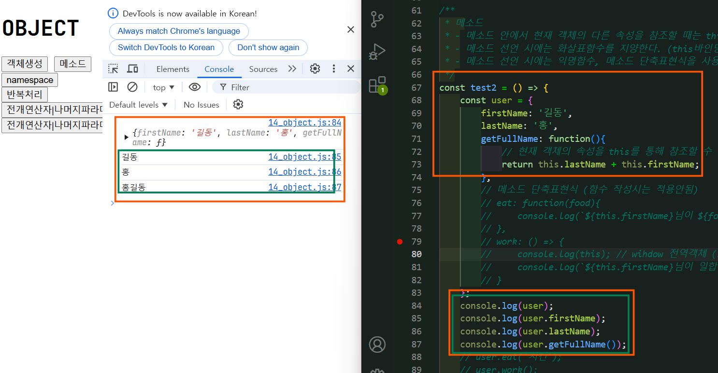Viewport: 718px width, 373px height.
Task: Click the namespace button on the page
Action: pos(29,80)
